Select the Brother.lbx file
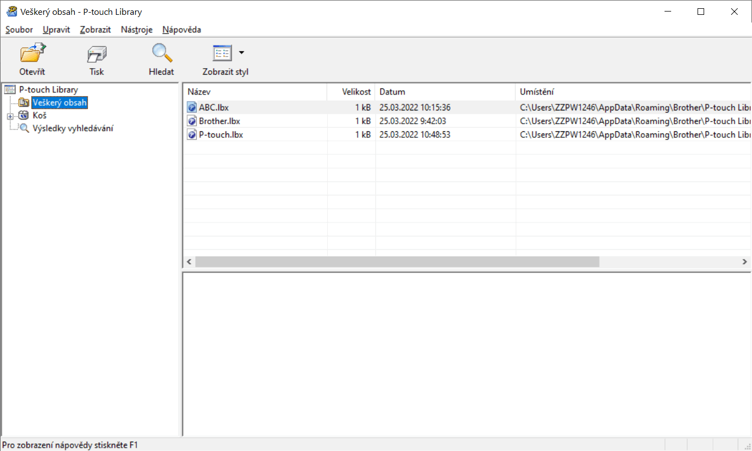752x451 pixels. pos(219,121)
